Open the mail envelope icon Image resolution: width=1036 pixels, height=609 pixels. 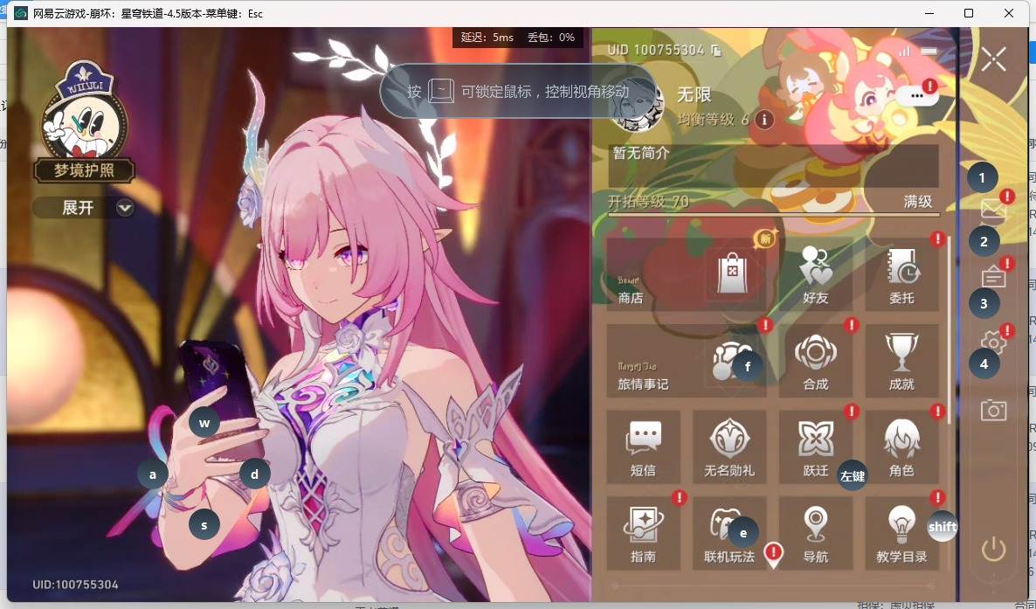pyautogui.click(x=993, y=210)
